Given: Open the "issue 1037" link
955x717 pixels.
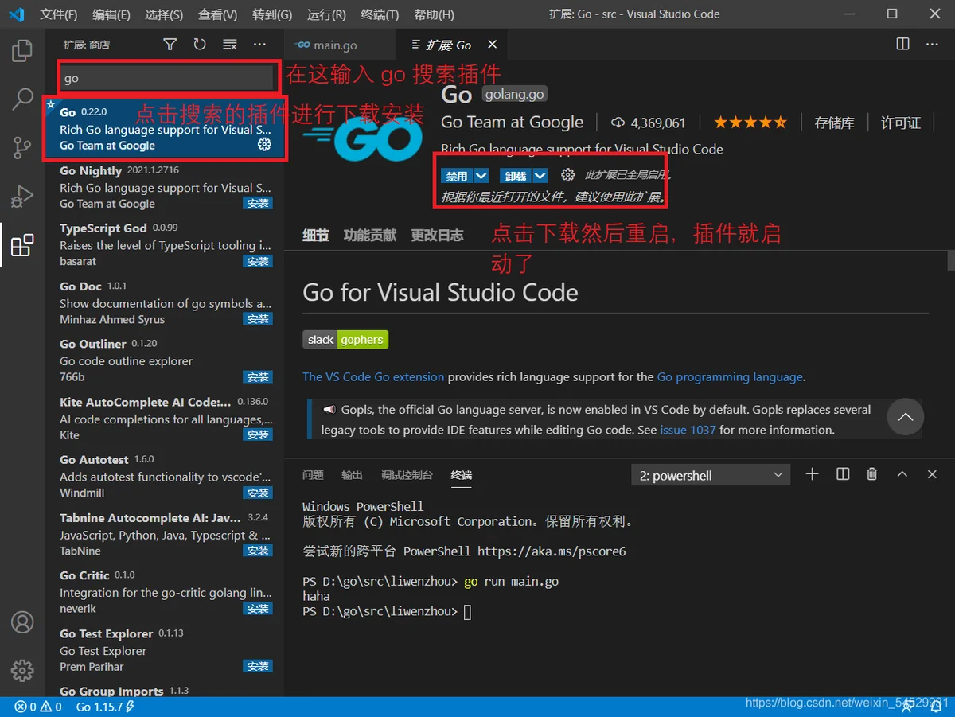Looking at the screenshot, I should coord(688,430).
